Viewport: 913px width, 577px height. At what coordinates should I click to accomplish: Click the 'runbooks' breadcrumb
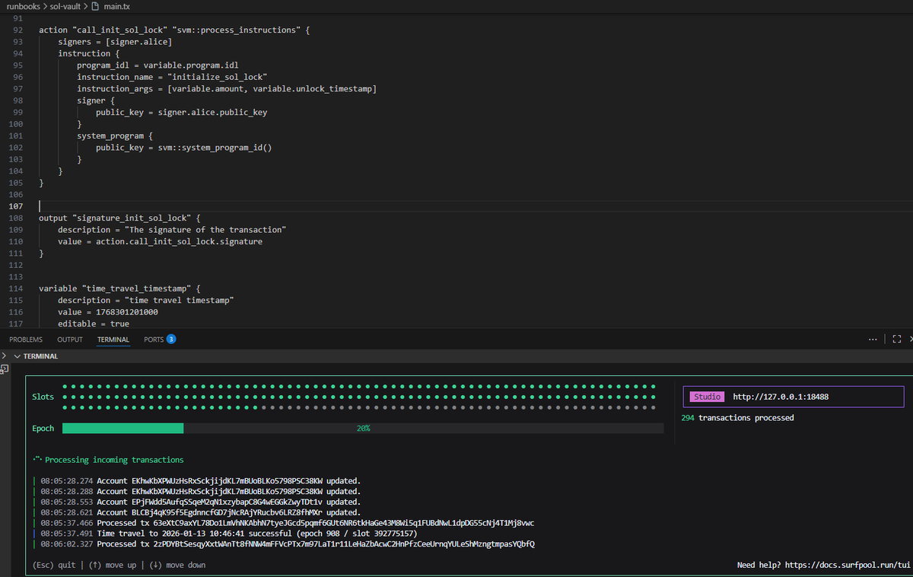(x=25, y=6)
